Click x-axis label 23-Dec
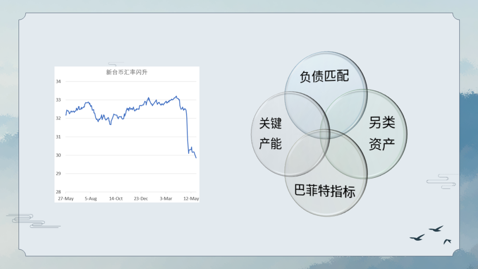Image resolution: width=478 pixels, height=269 pixels. click(141, 199)
